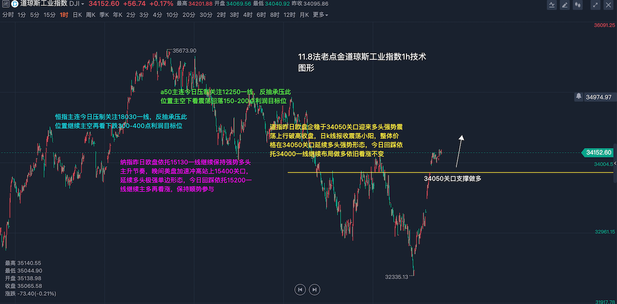Switch to 15分 timeframe
The height and width of the screenshot is (304, 617).
tap(49, 15)
